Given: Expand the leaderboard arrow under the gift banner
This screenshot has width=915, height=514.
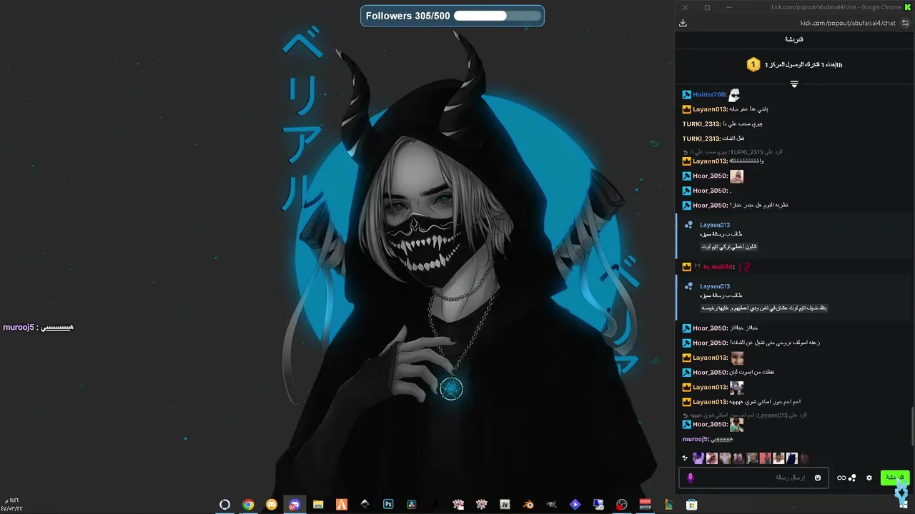Looking at the screenshot, I should tap(794, 84).
